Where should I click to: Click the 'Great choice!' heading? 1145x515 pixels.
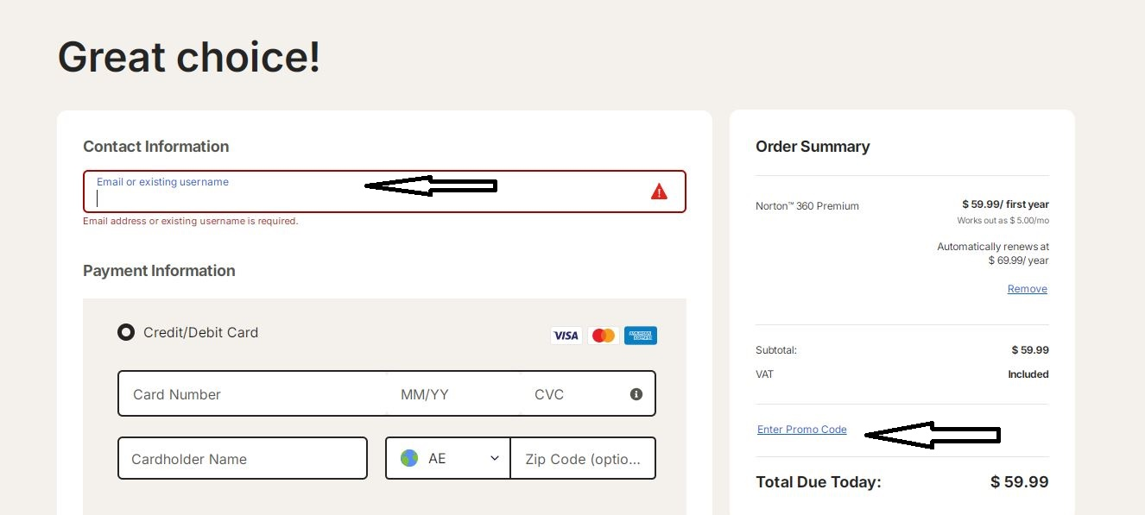click(189, 57)
